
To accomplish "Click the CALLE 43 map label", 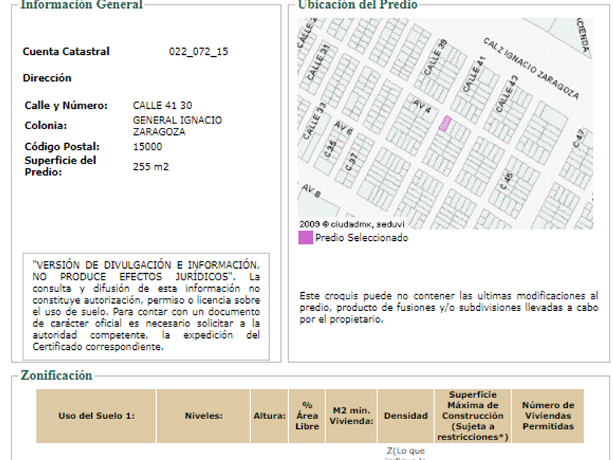I will point(506,94).
